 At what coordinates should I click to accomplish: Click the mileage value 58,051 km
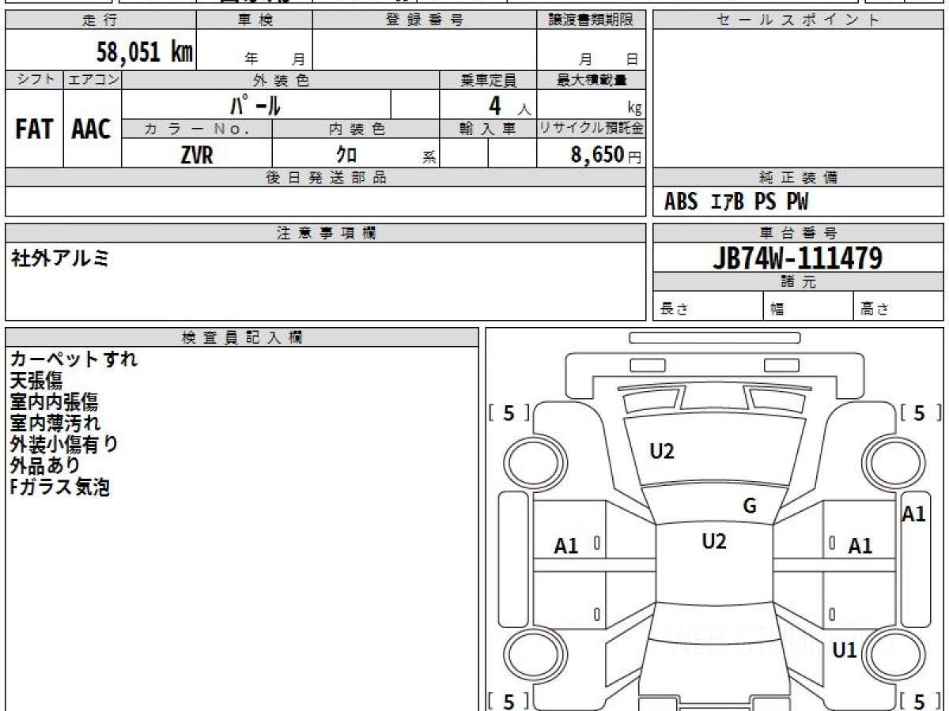(x=145, y=52)
